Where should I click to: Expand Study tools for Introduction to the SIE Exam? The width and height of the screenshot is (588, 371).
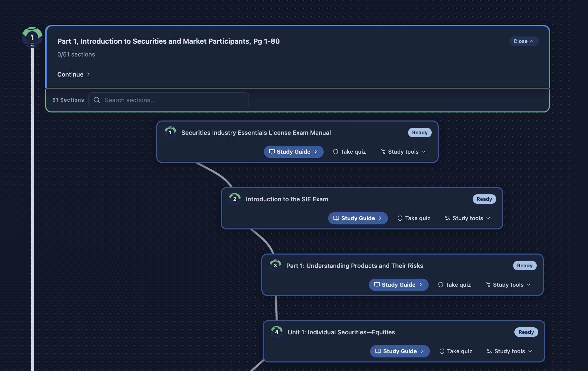click(468, 218)
